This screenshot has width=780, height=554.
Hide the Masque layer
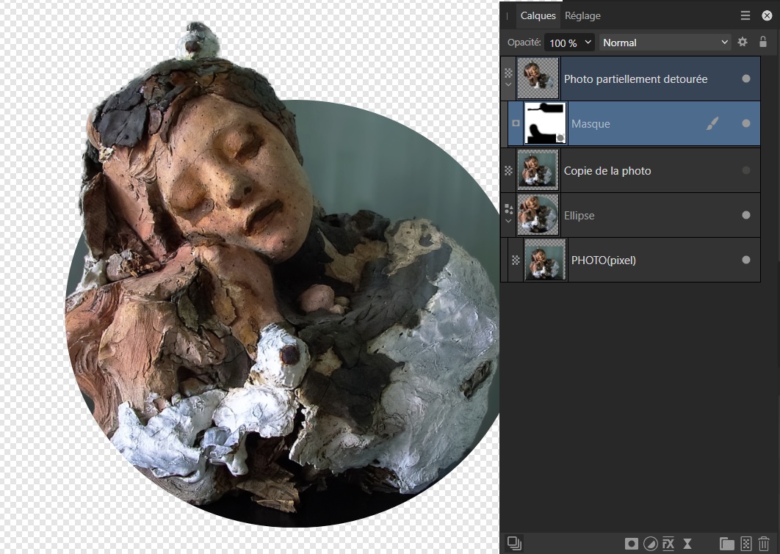click(745, 123)
